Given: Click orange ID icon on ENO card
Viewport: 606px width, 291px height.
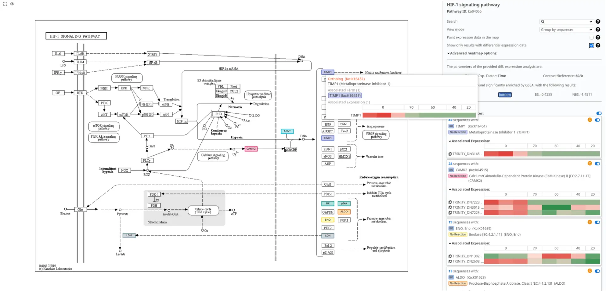Looking at the screenshot, I should (x=590, y=222).
